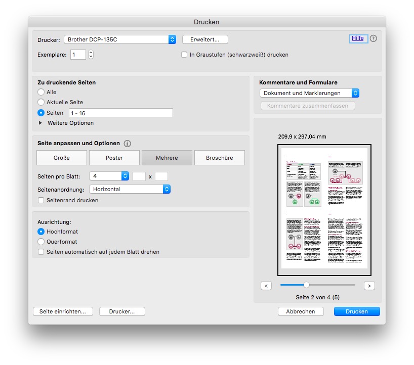
Task: Go to previous preview page with left arrow
Action: 266,286
